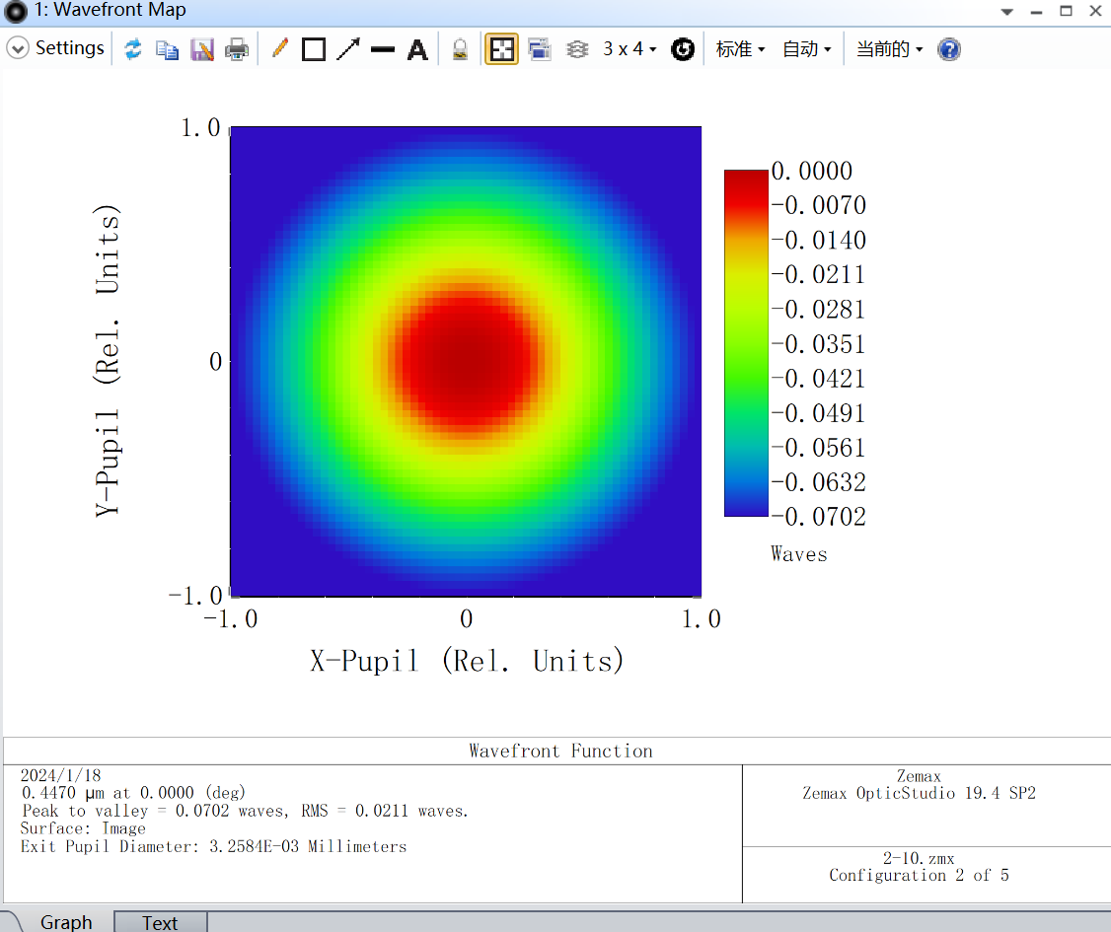Screen dimensions: 1111x932
Task: Open the 当前的 dropdown
Action: (x=889, y=49)
